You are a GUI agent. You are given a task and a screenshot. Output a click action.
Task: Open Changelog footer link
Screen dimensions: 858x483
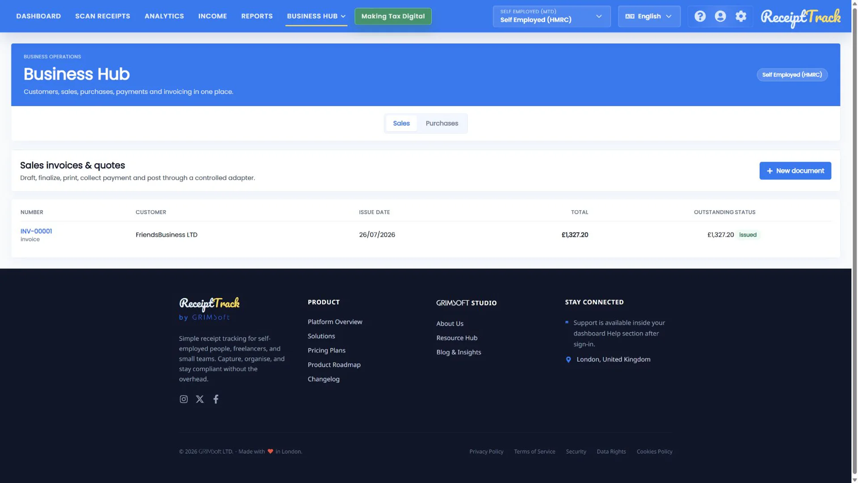(x=324, y=379)
